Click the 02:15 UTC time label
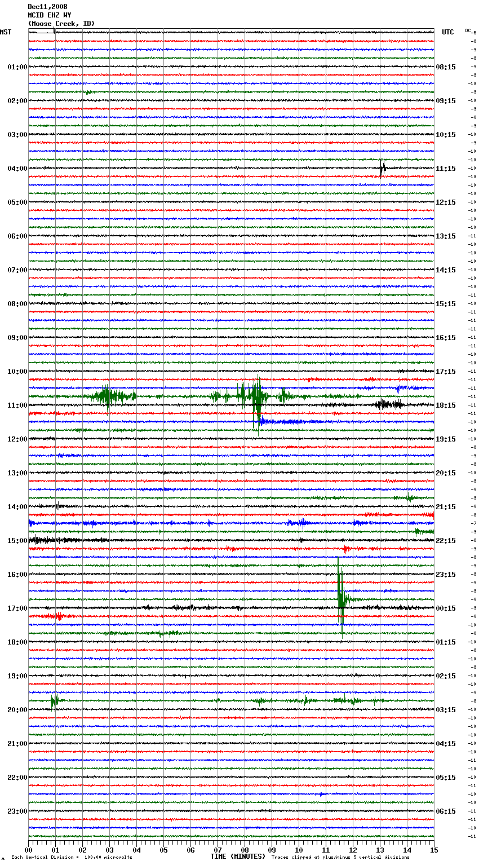The width and height of the screenshot is (479, 865). click(446, 676)
